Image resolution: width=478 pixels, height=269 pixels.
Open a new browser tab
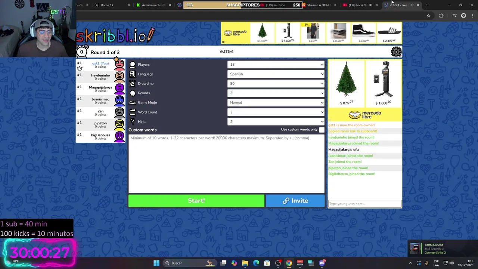(427, 5)
